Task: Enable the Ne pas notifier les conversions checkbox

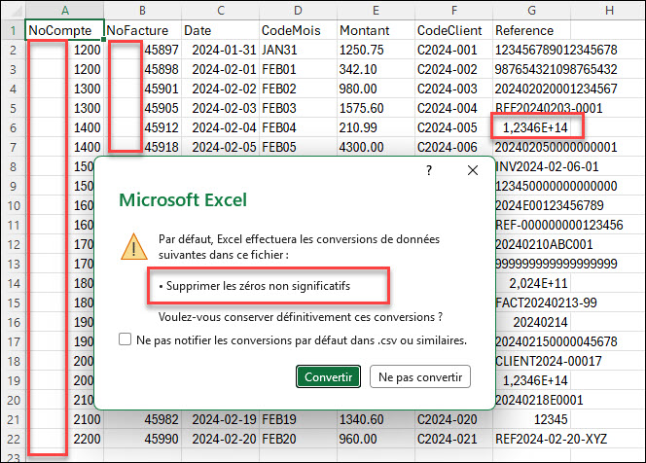Action: 125,339
